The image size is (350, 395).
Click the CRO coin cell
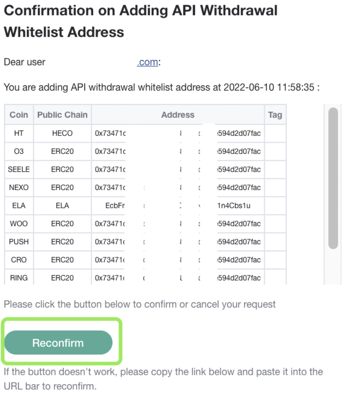tap(19, 260)
